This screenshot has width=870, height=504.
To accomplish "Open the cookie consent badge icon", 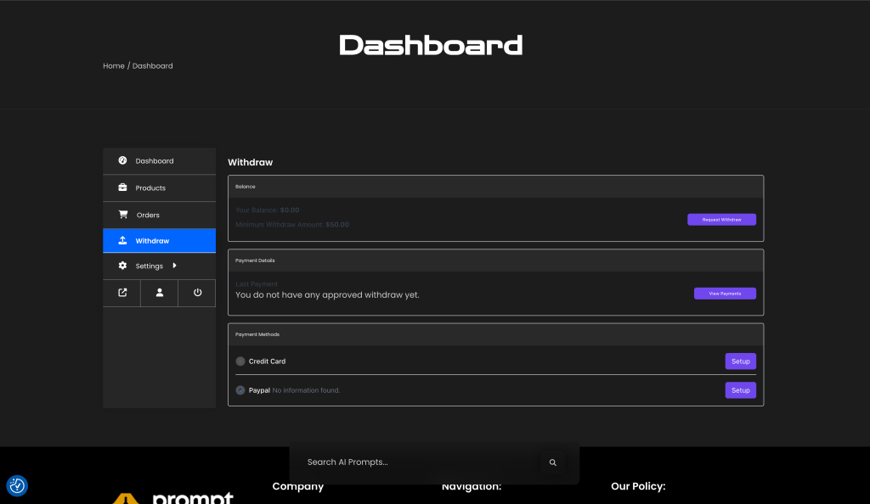I will (17, 486).
